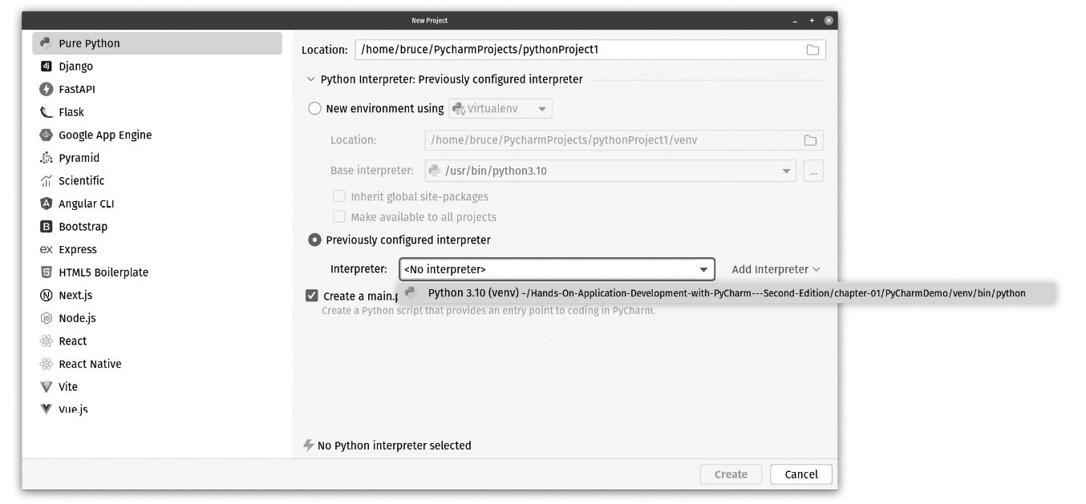Click Pyramid project type label
This screenshot has height=504, width=1086.
79,158
